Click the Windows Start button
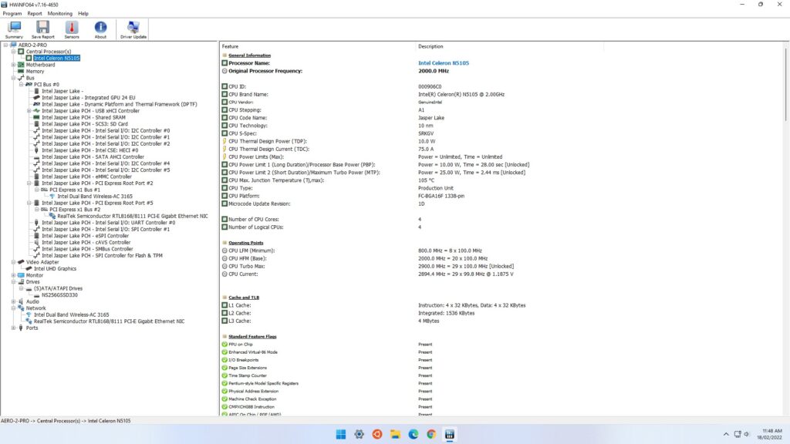This screenshot has height=444, width=790. coord(341,434)
